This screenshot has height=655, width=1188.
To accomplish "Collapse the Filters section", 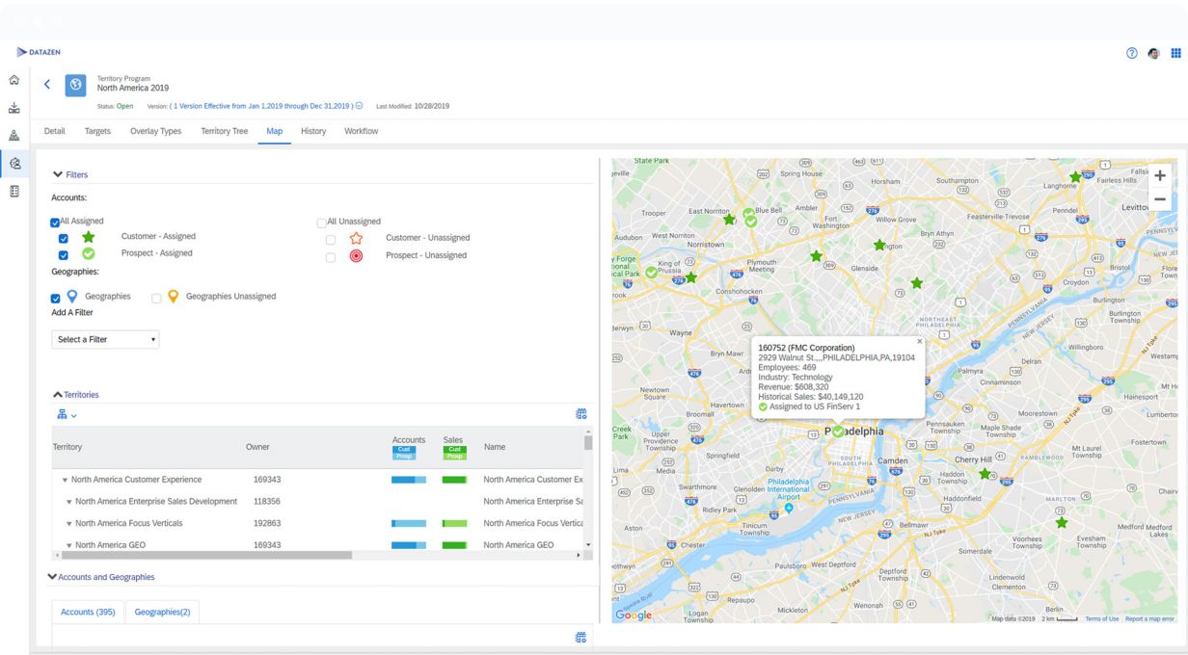I will coord(59,174).
